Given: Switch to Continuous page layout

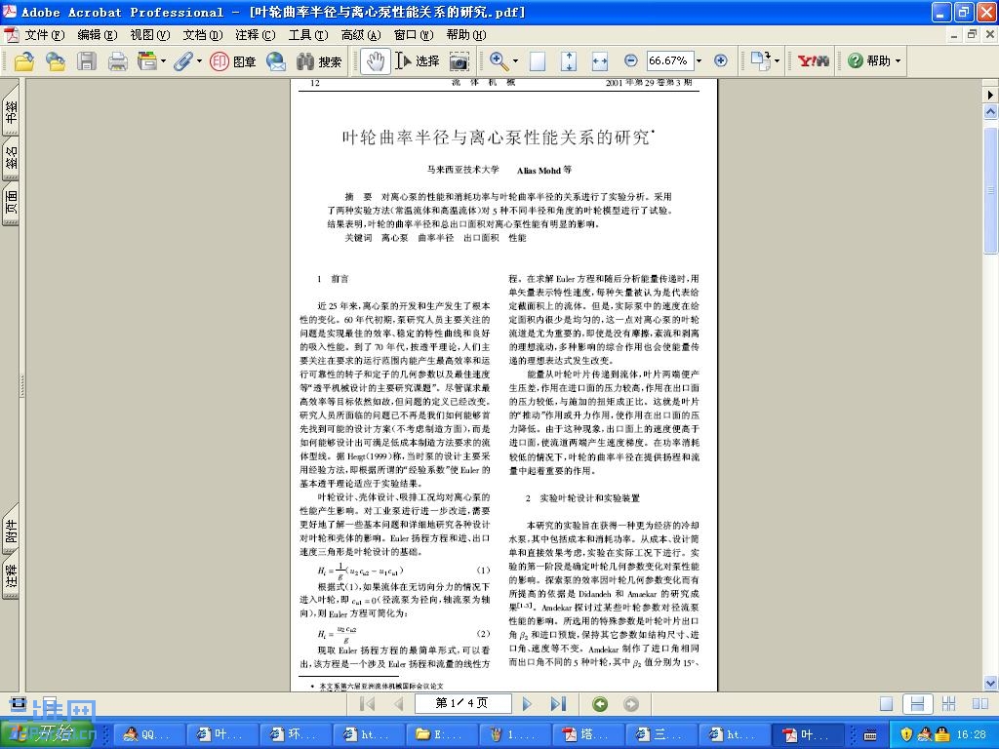Looking at the screenshot, I should tap(917, 704).
